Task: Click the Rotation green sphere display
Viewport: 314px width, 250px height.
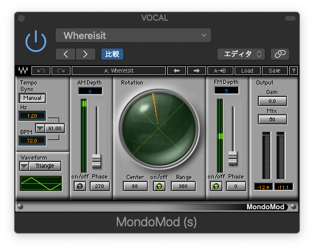Action: [x=159, y=128]
